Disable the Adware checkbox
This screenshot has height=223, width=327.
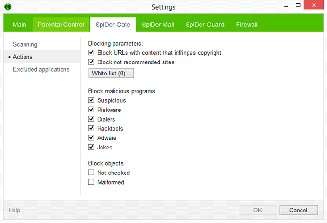[x=91, y=138]
